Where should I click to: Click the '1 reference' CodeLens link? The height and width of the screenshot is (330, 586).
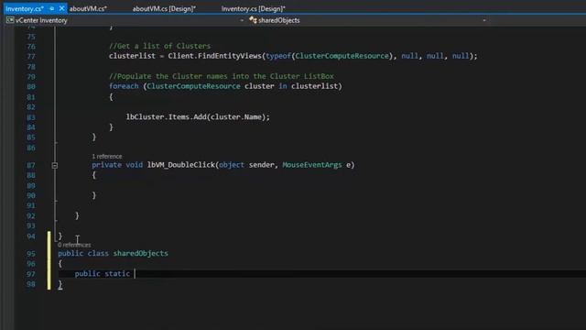pyautogui.click(x=107, y=157)
